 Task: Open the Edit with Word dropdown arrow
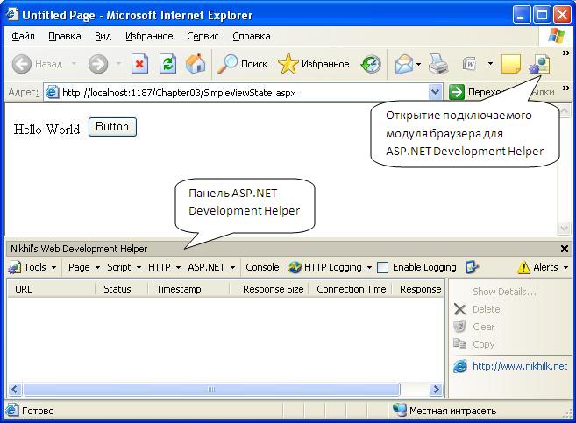pos(490,64)
